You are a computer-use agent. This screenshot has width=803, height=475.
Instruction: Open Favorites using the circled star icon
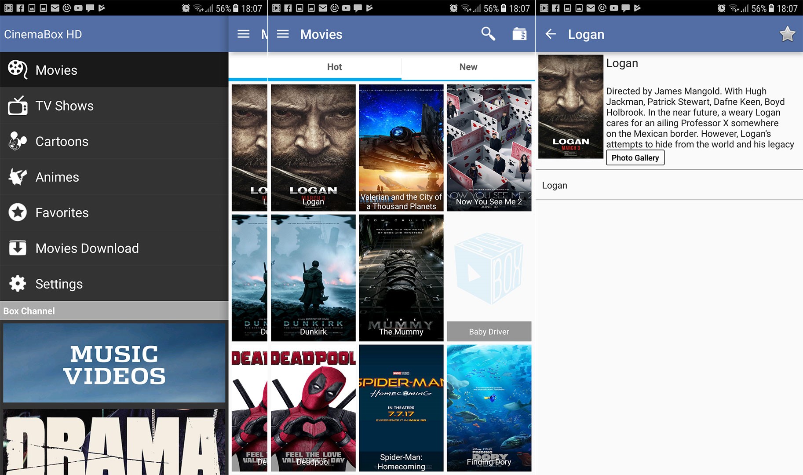18,212
